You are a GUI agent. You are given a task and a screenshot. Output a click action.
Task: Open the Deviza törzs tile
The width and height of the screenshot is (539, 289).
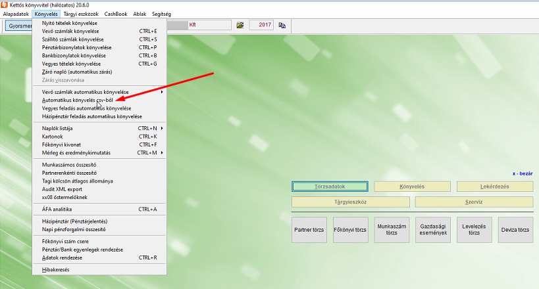pyautogui.click(x=515, y=230)
